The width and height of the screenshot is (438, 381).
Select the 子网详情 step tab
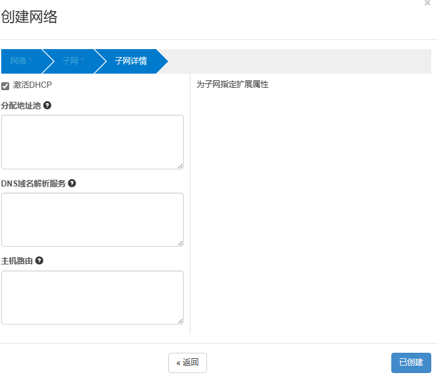pos(130,61)
